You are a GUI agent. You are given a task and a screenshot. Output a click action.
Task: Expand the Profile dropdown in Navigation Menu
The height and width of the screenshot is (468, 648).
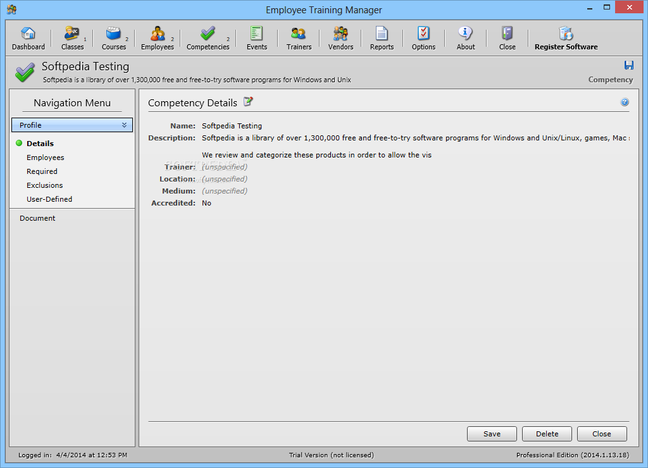tap(72, 125)
